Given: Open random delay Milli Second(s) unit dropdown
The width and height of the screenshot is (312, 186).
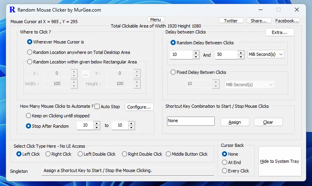Looking at the screenshot, I should [x=266, y=54].
